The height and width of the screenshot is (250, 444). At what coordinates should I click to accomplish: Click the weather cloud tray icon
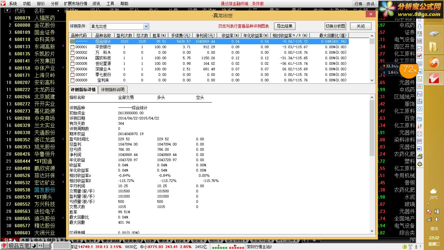tap(434, 191)
